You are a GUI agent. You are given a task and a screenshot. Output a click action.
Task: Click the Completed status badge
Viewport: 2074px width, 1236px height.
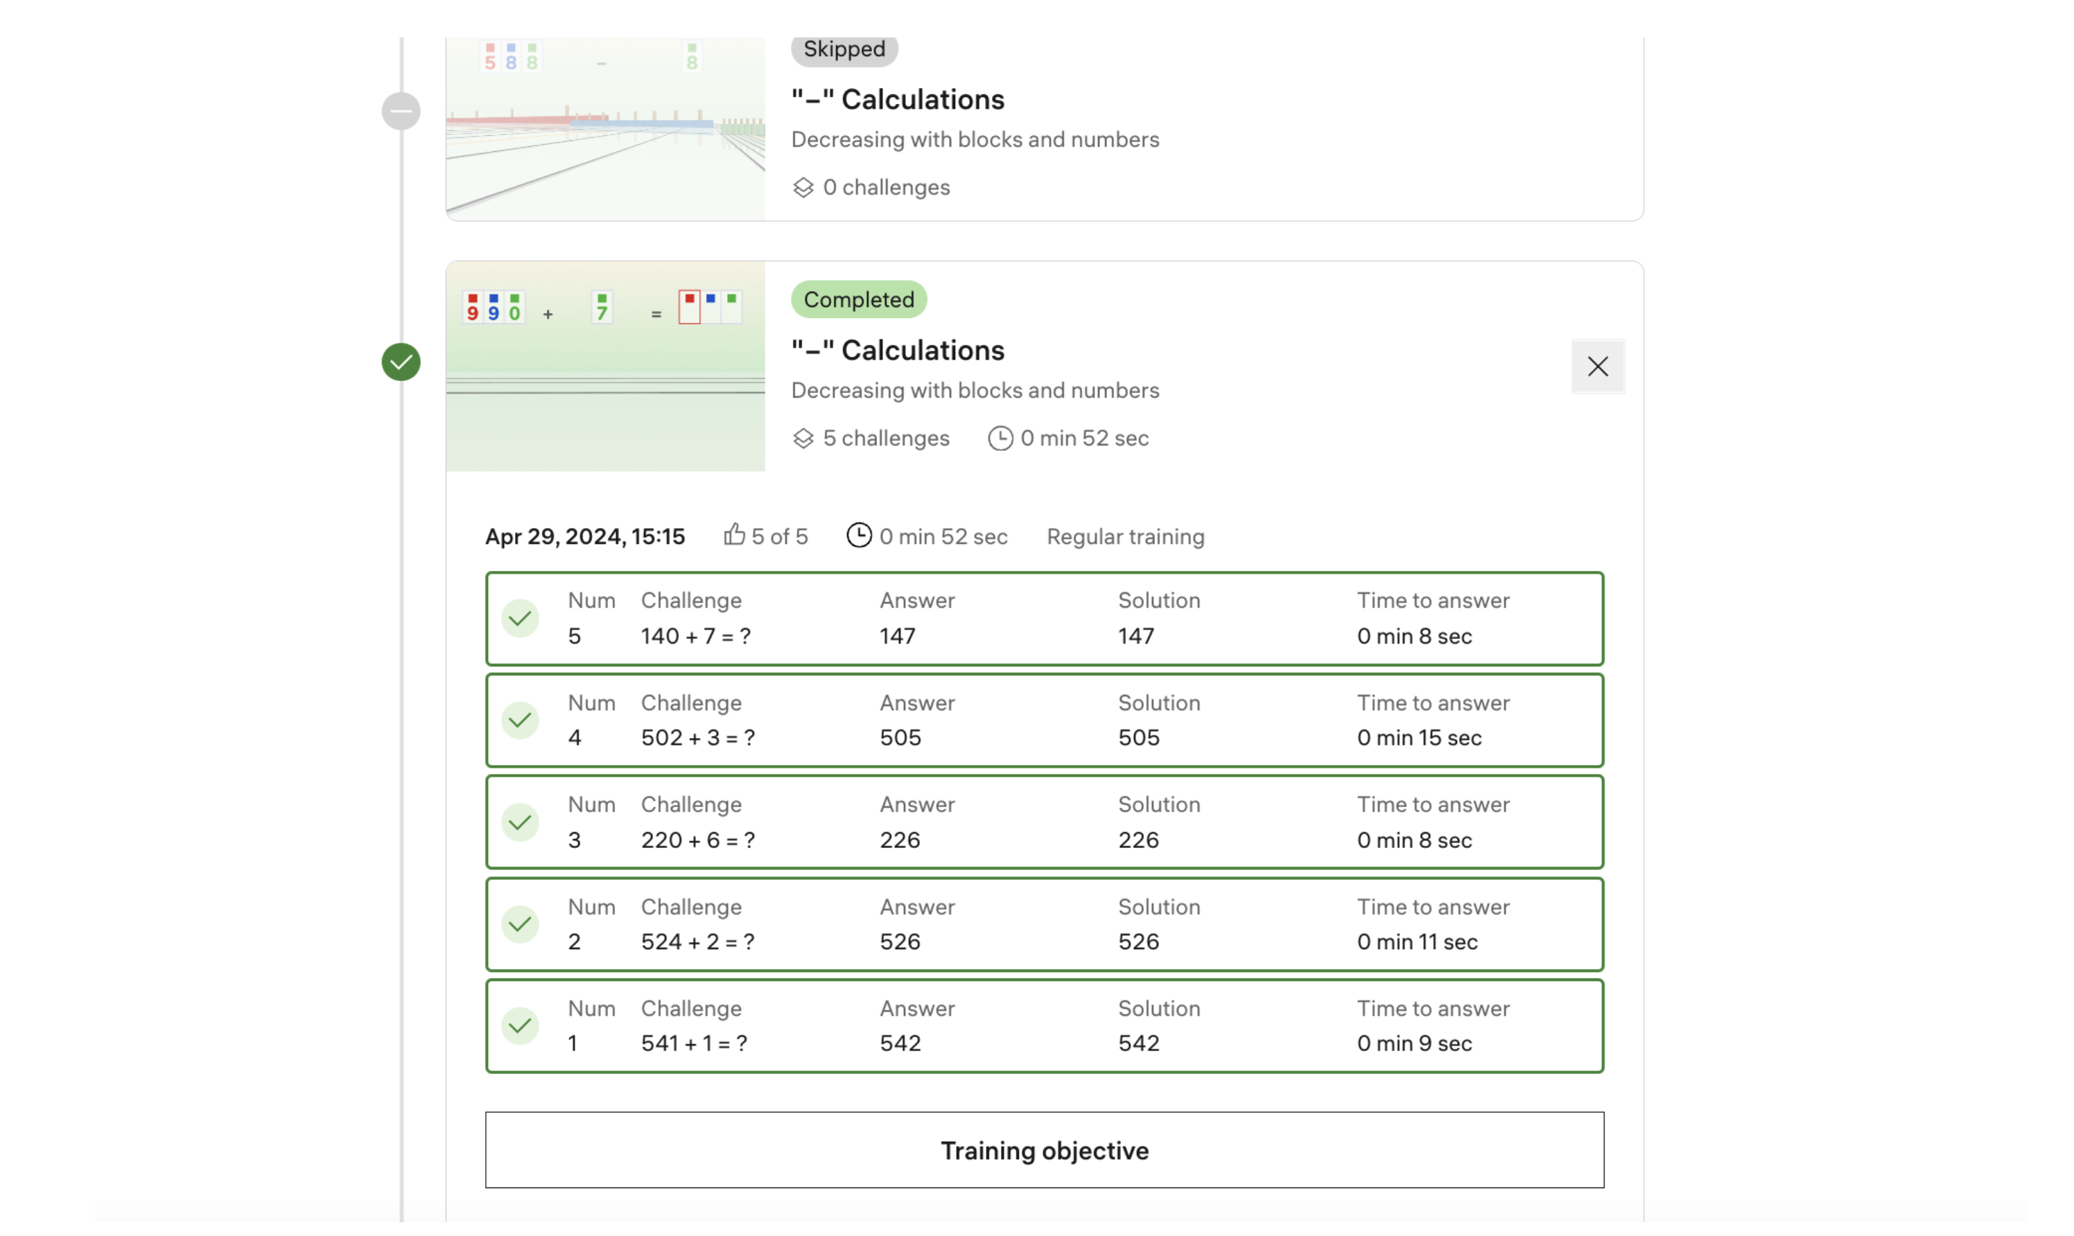(858, 300)
